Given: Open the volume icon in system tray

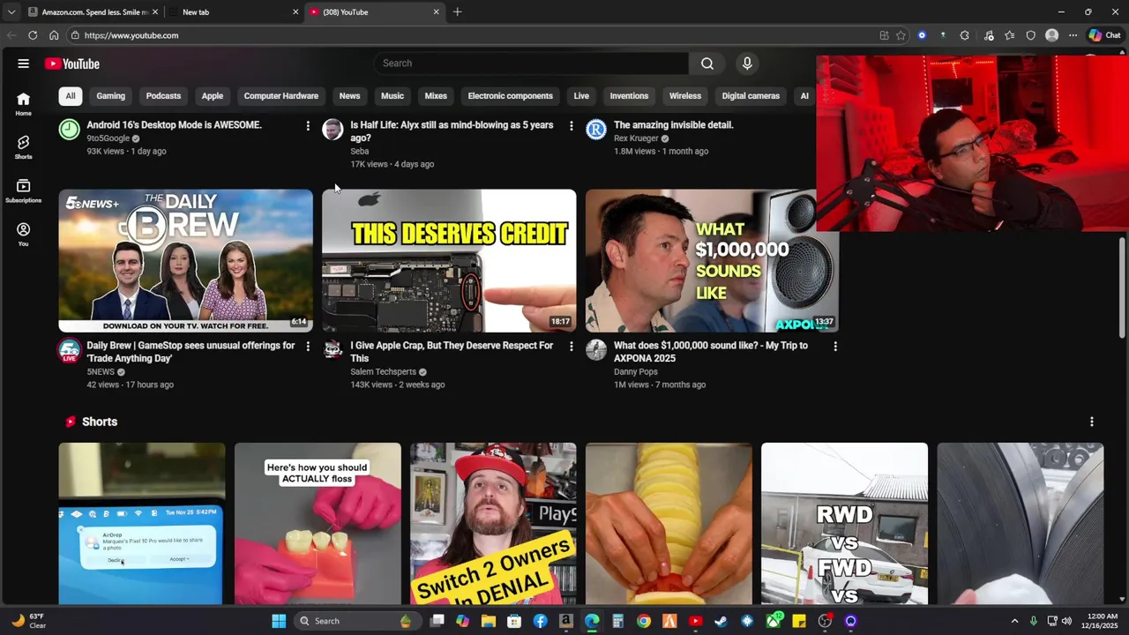Looking at the screenshot, I should 1066,621.
